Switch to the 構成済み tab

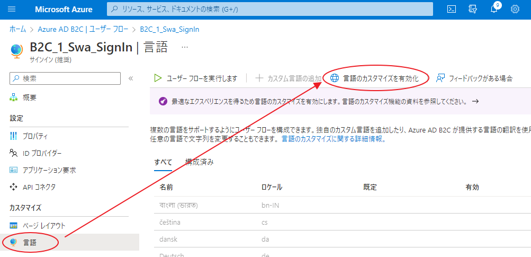pyautogui.click(x=200, y=162)
